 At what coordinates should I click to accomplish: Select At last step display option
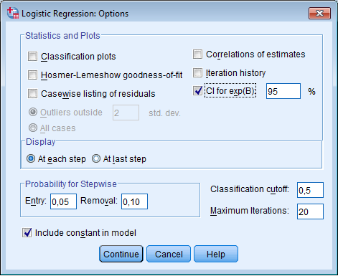click(x=96, y=158)
